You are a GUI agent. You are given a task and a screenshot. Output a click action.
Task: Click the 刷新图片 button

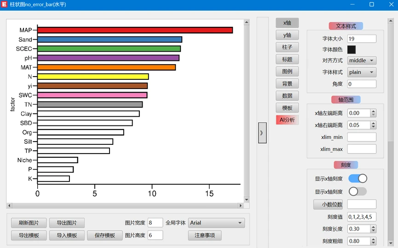point(29,223)
